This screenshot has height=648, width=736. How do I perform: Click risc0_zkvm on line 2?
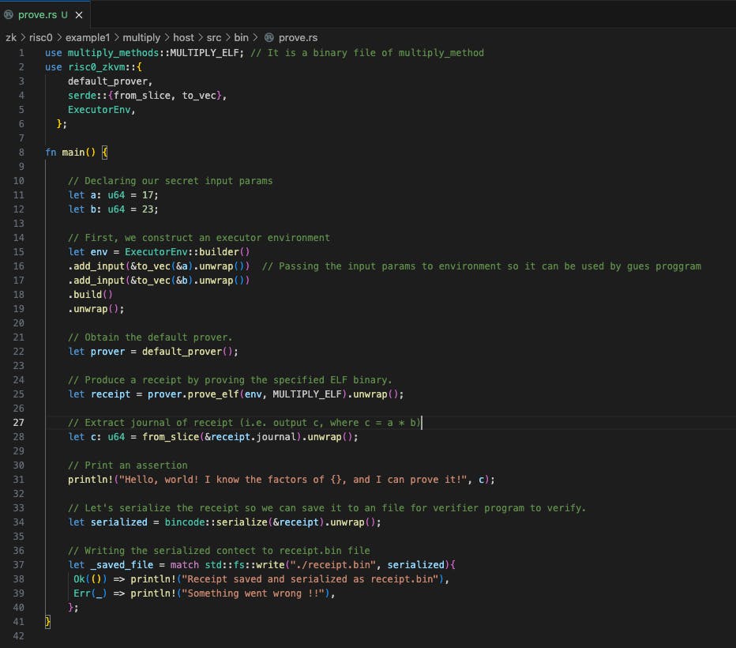pyautogui.click(x=96, y=67)
